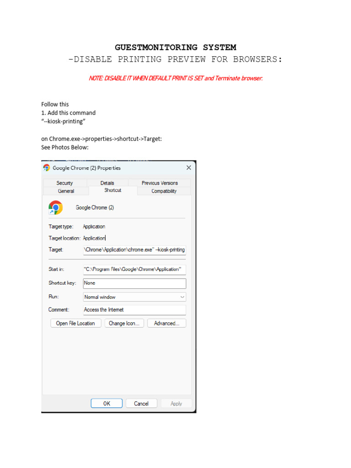Select the General tab
Image resolution: width=351 pixels, height=468 pixels.
(x=66, y=191)
